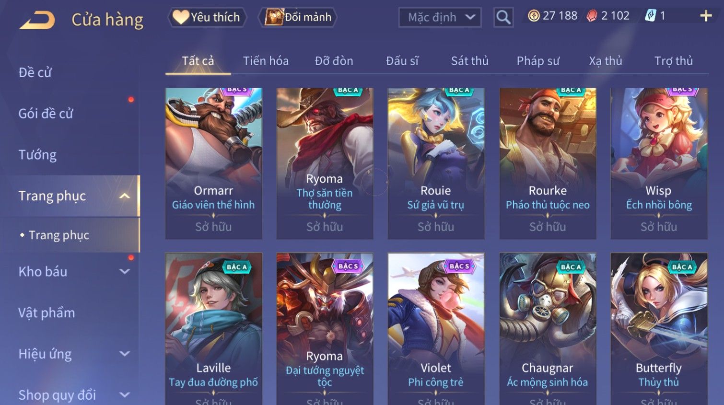Click the golden back arrow icon
Image resolution: width=724 pixels, height=405 pixels.
pos(37,20)
